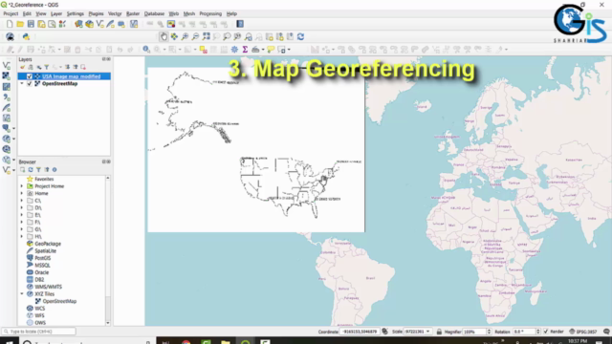
Task: Collapse the OpenStreetMap layer group arrow
Action: (x=22, y=84)
